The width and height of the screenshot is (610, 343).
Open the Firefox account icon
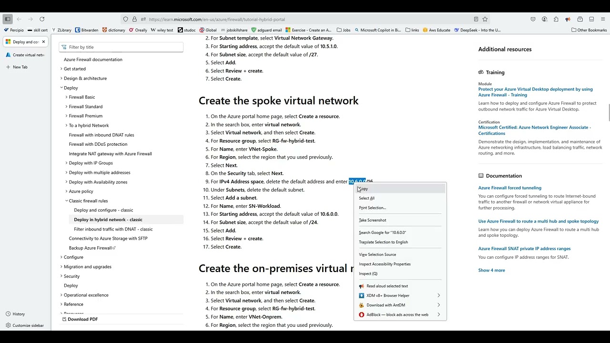(545, 19)
